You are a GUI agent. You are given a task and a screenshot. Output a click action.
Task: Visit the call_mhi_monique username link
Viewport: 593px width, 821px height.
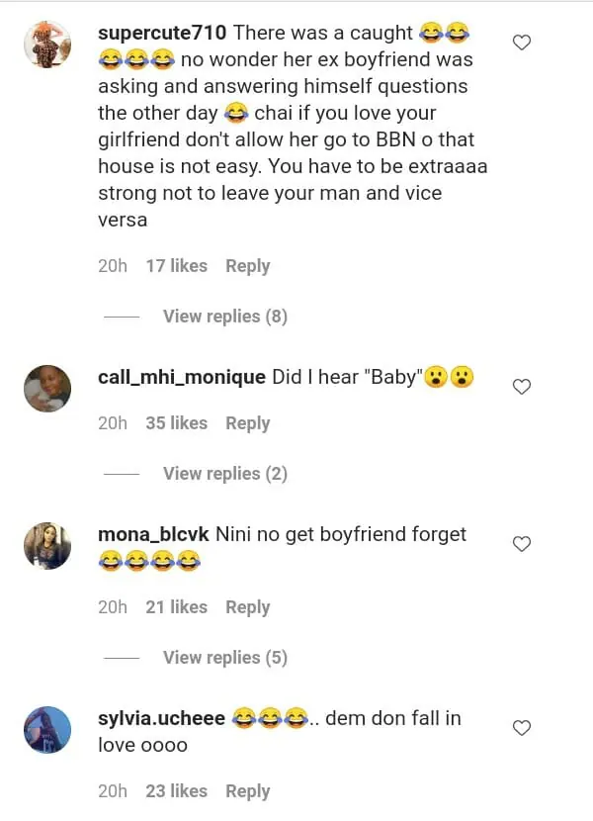pos(182,377)
